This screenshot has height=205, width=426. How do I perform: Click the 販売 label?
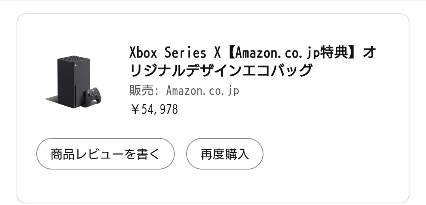[x=139, y=91]
